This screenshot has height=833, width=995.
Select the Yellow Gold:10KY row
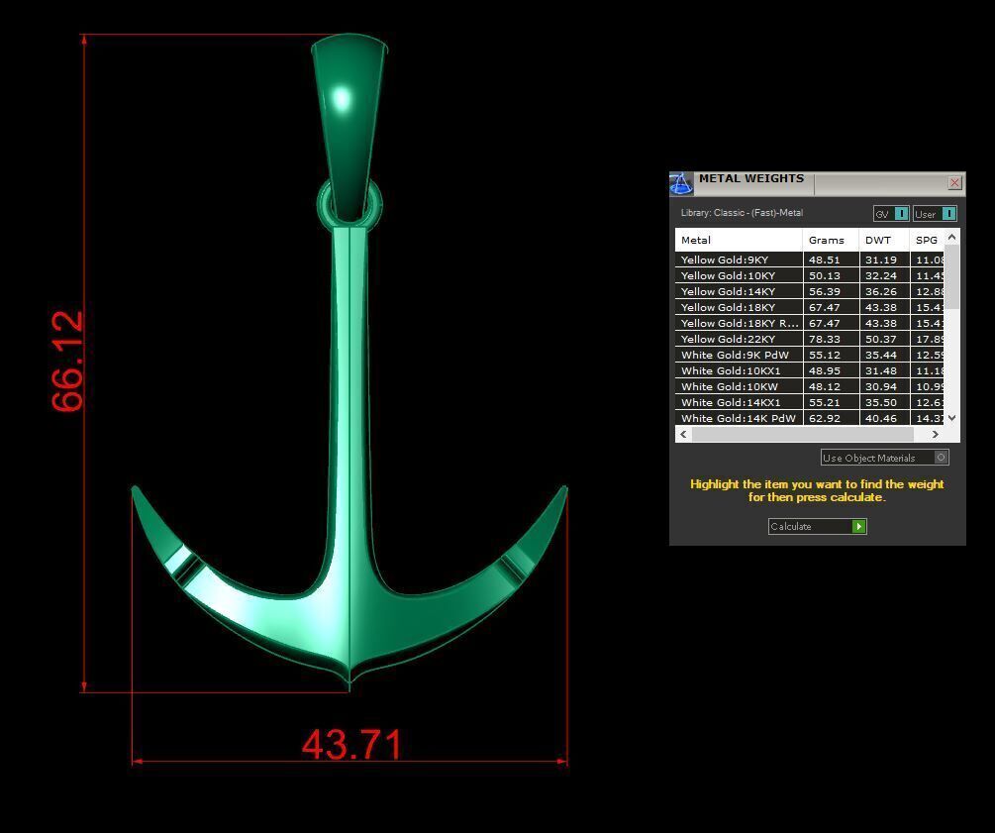click(x=810, y=275)
